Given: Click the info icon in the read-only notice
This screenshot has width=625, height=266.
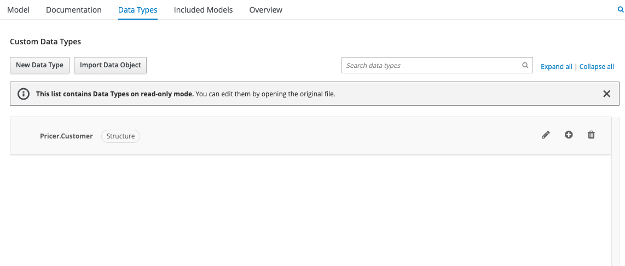Looking at the screenshot, I should [24, 94].
